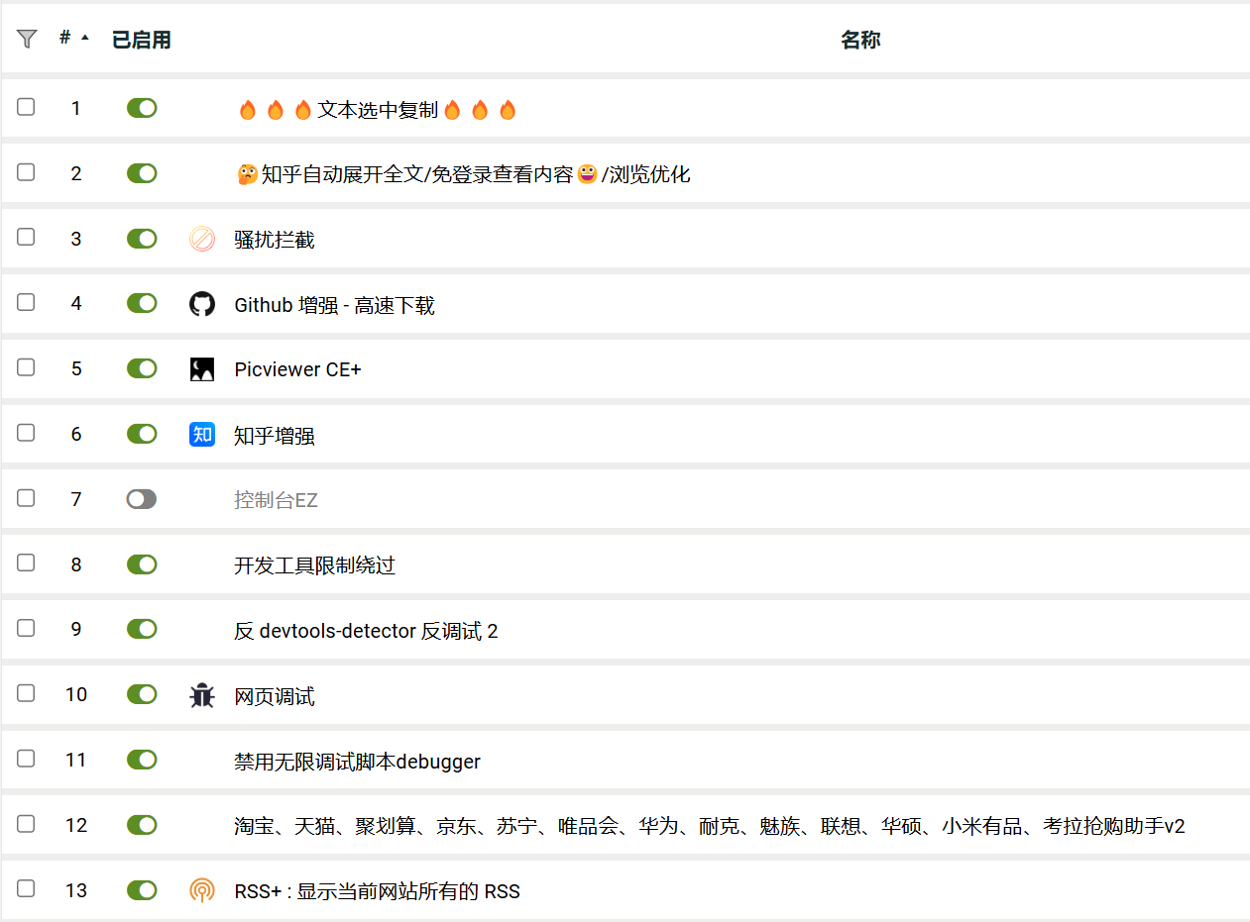Open the Picviewer CE+ script name

[x=298, y=370]
